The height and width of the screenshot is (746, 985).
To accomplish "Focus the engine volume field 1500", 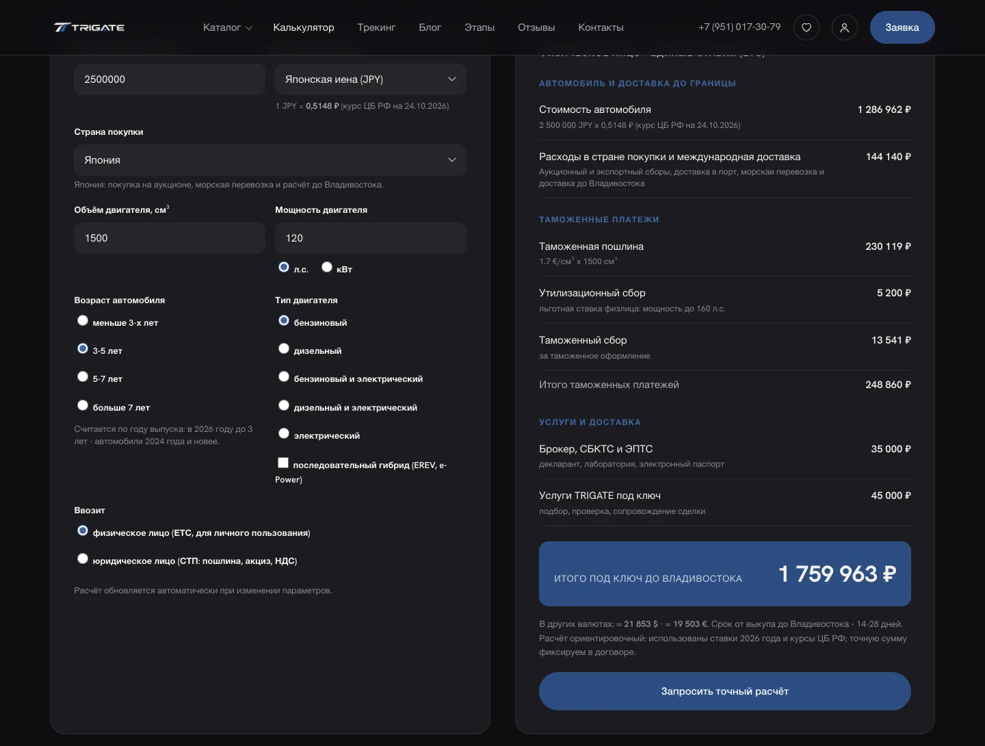I will 170,238.
